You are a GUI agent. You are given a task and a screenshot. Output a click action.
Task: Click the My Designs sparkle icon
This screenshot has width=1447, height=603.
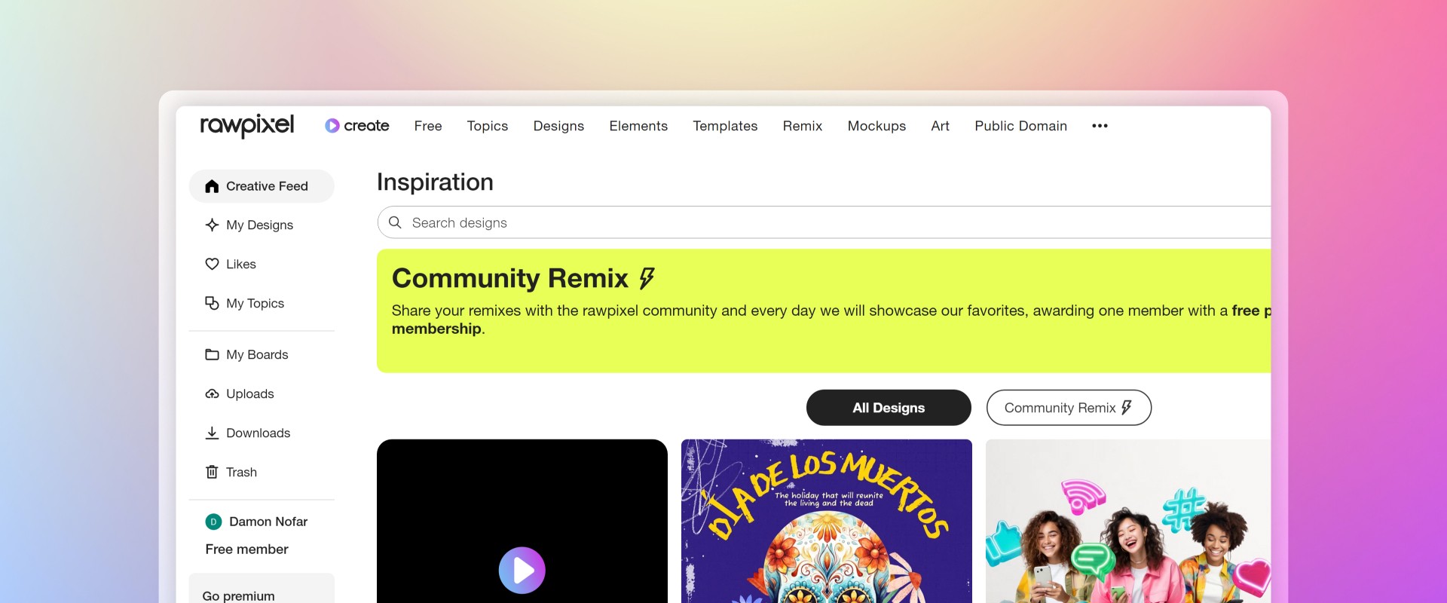pos(212,225)
